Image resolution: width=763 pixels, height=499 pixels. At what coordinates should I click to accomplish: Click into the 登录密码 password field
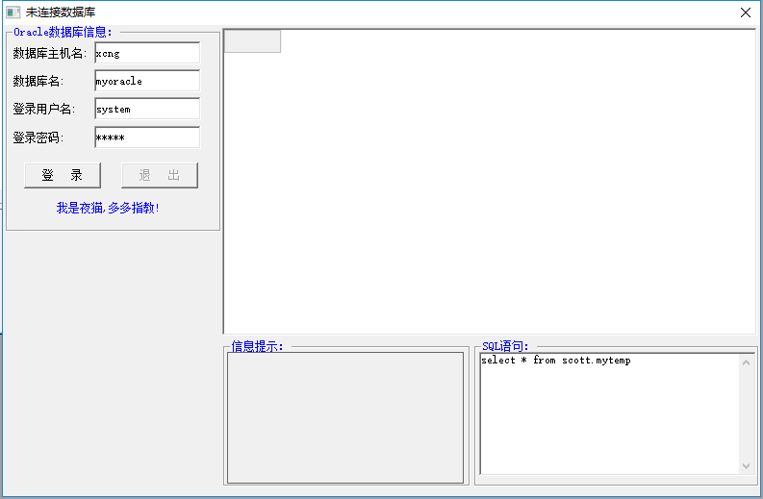click(x=147, y=137)
